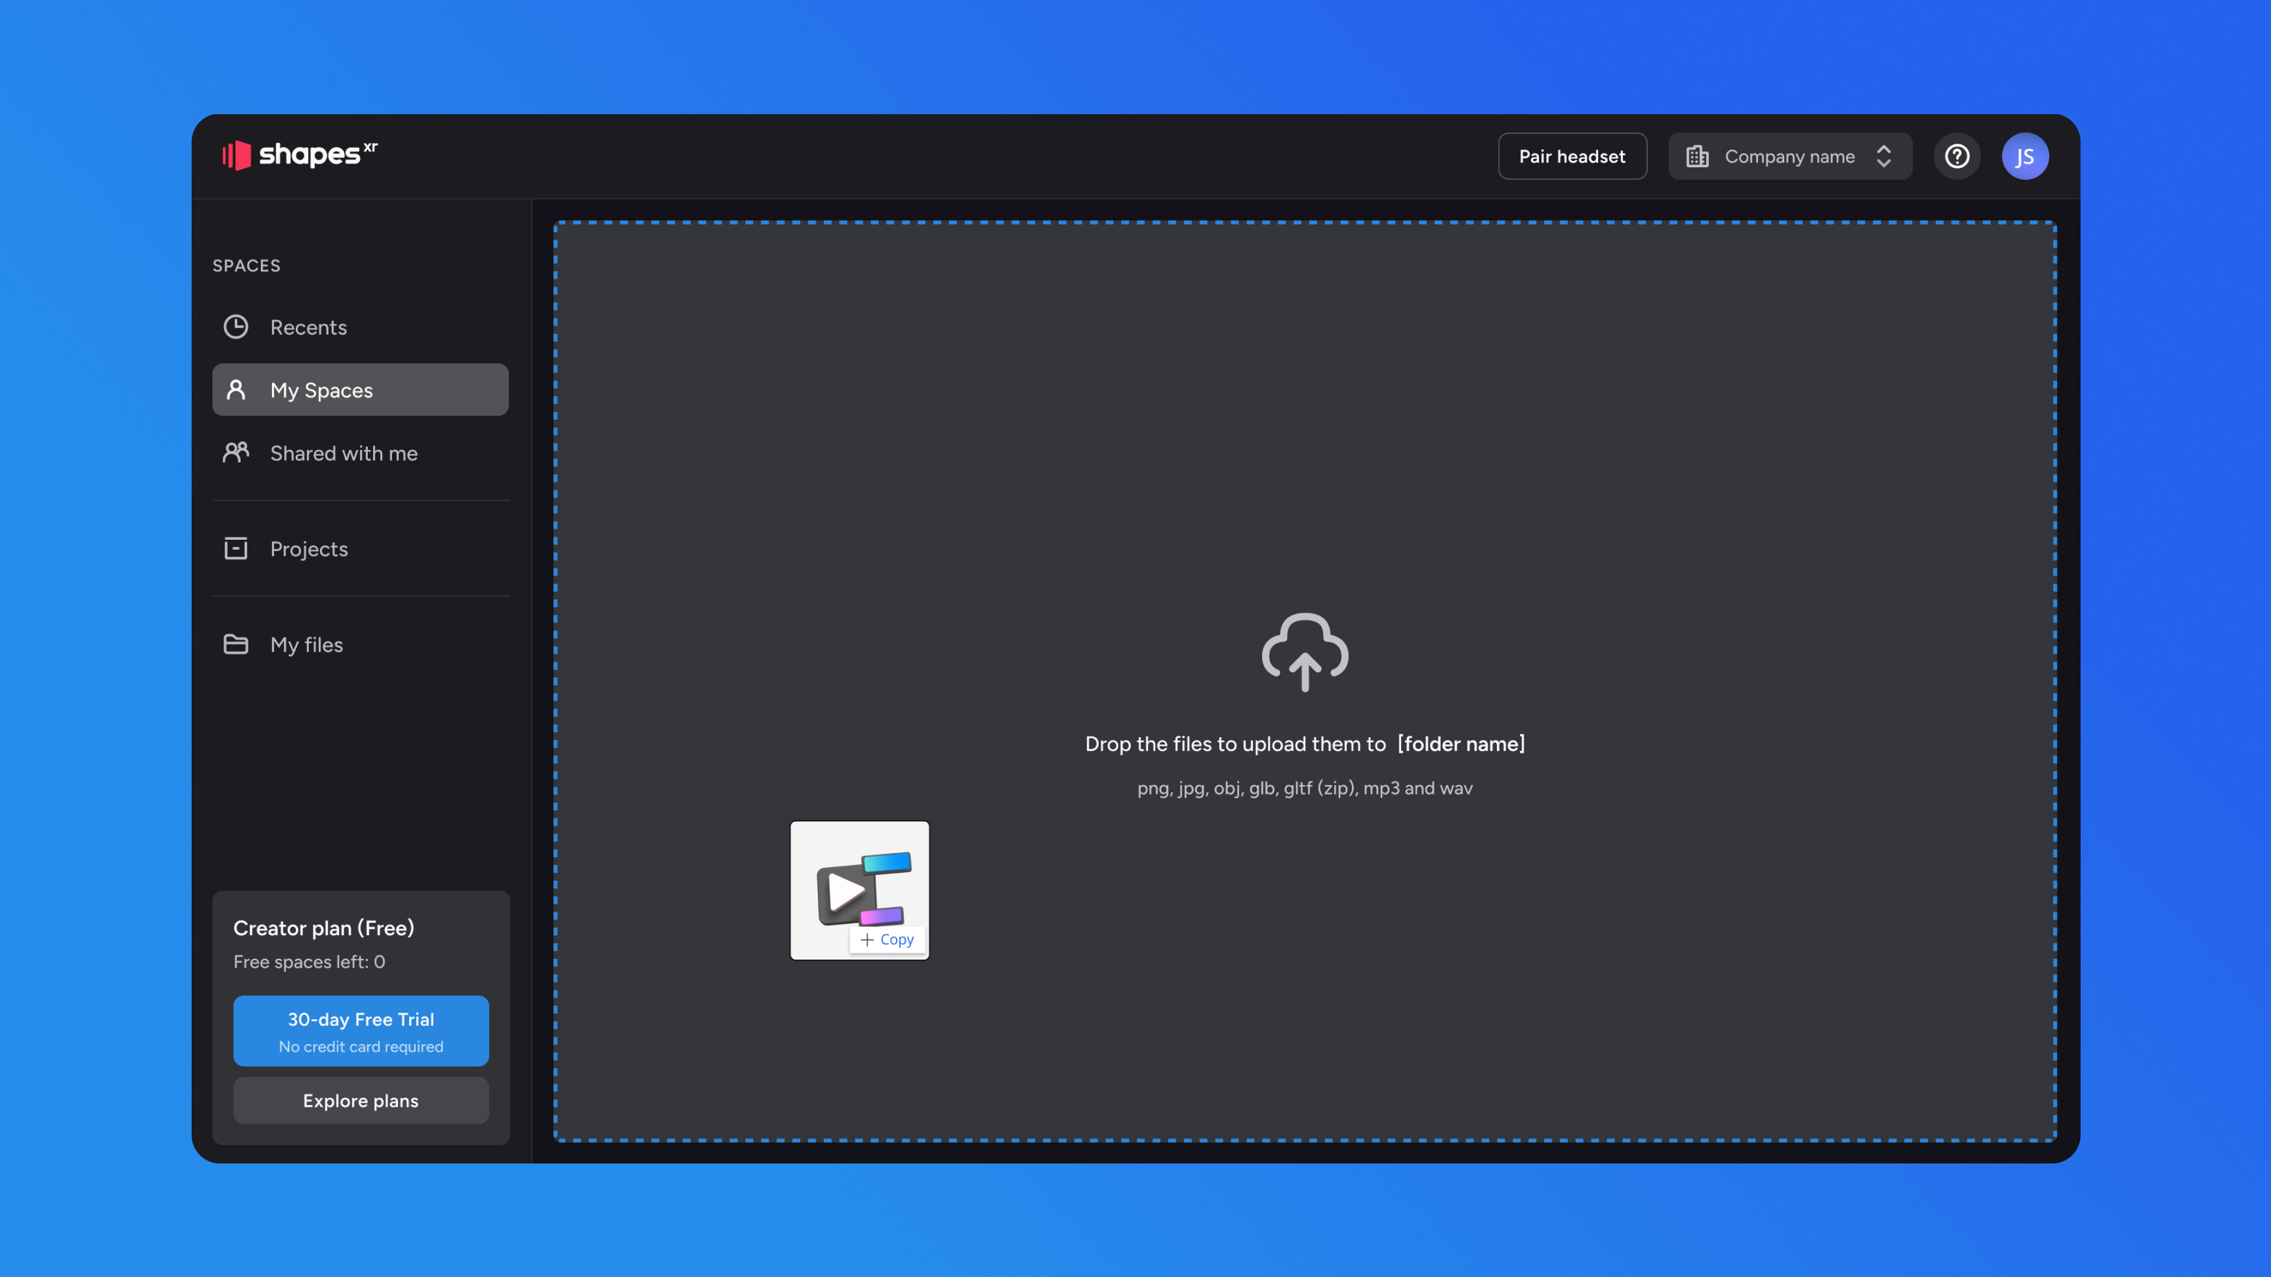The width and height of the screenshot is (2271, 1277).
Task: Click the supported file formats line
Action: click(1305, 788)
